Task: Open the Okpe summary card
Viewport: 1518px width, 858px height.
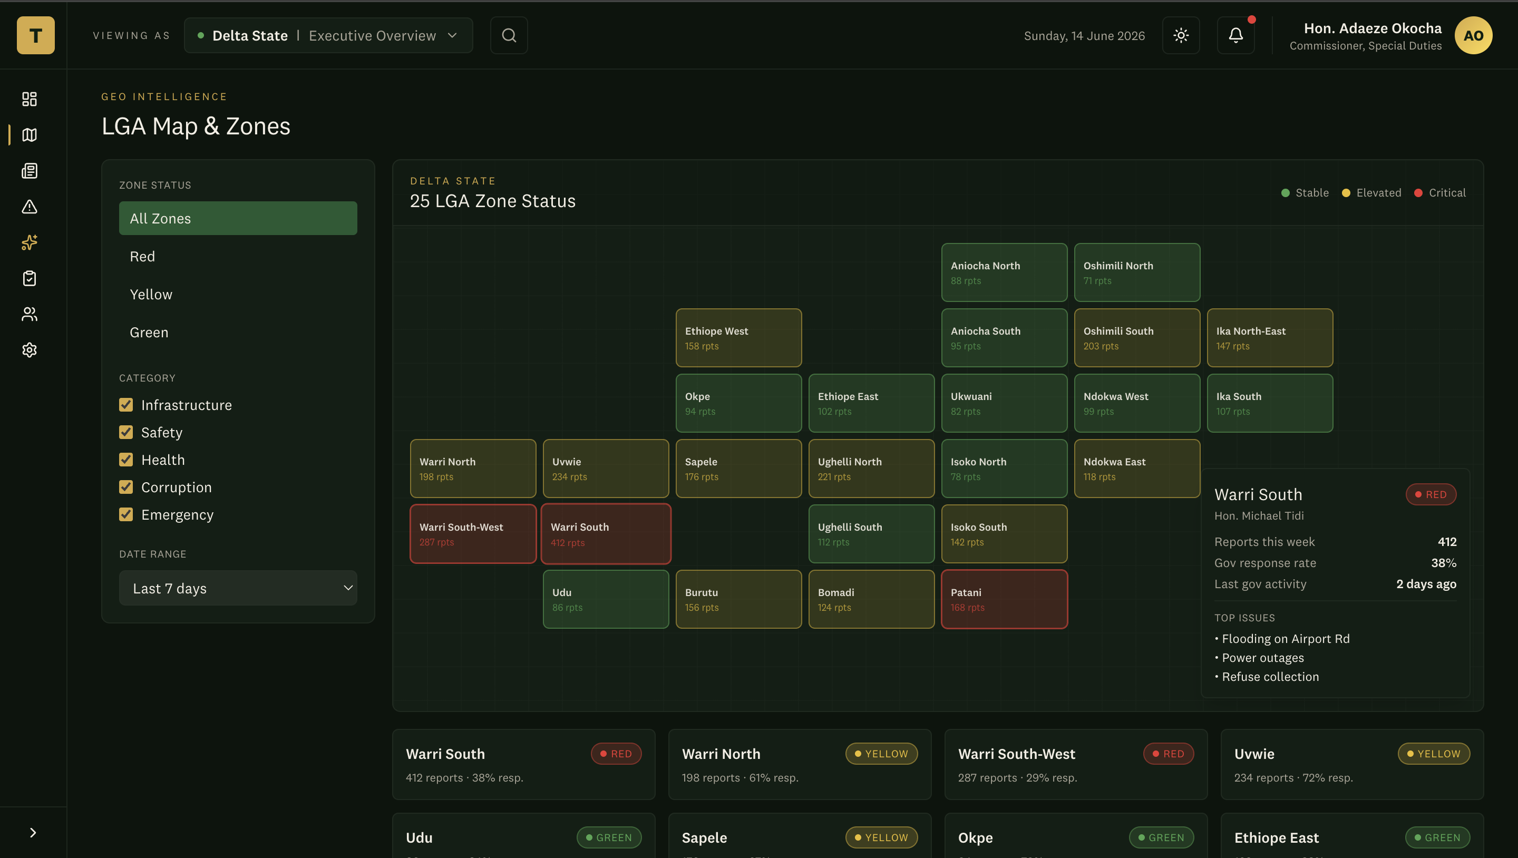Action: pyautogui.click(x=1076, y=836)
